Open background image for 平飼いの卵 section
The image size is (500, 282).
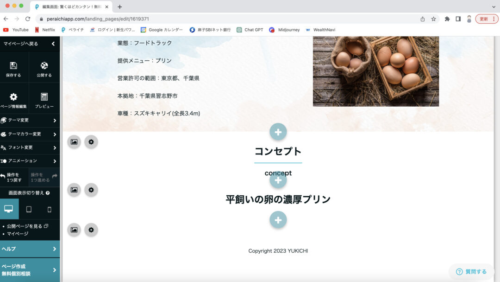pos(74,190)
